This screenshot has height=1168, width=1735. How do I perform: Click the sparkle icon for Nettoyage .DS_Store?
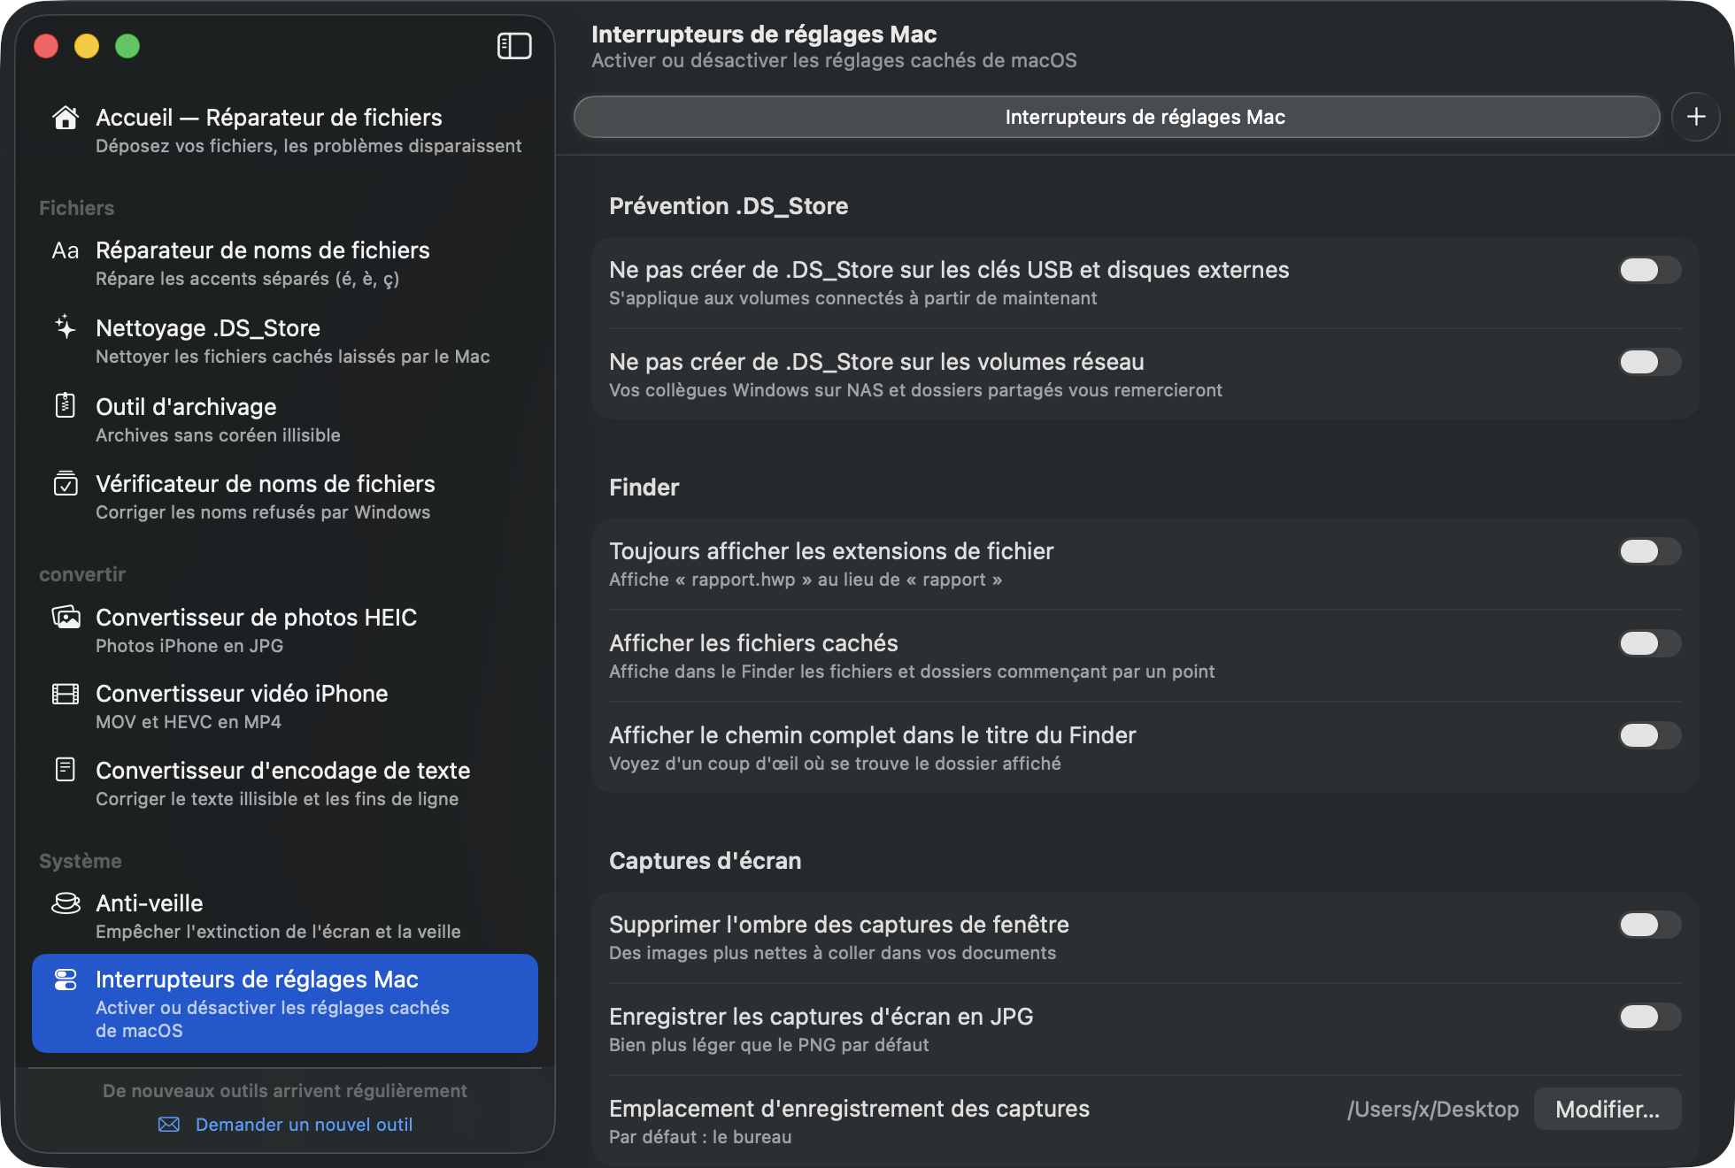[66, 327]
